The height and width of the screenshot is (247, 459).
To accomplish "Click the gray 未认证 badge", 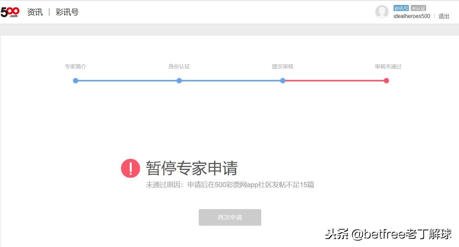I will pos(418,8).
